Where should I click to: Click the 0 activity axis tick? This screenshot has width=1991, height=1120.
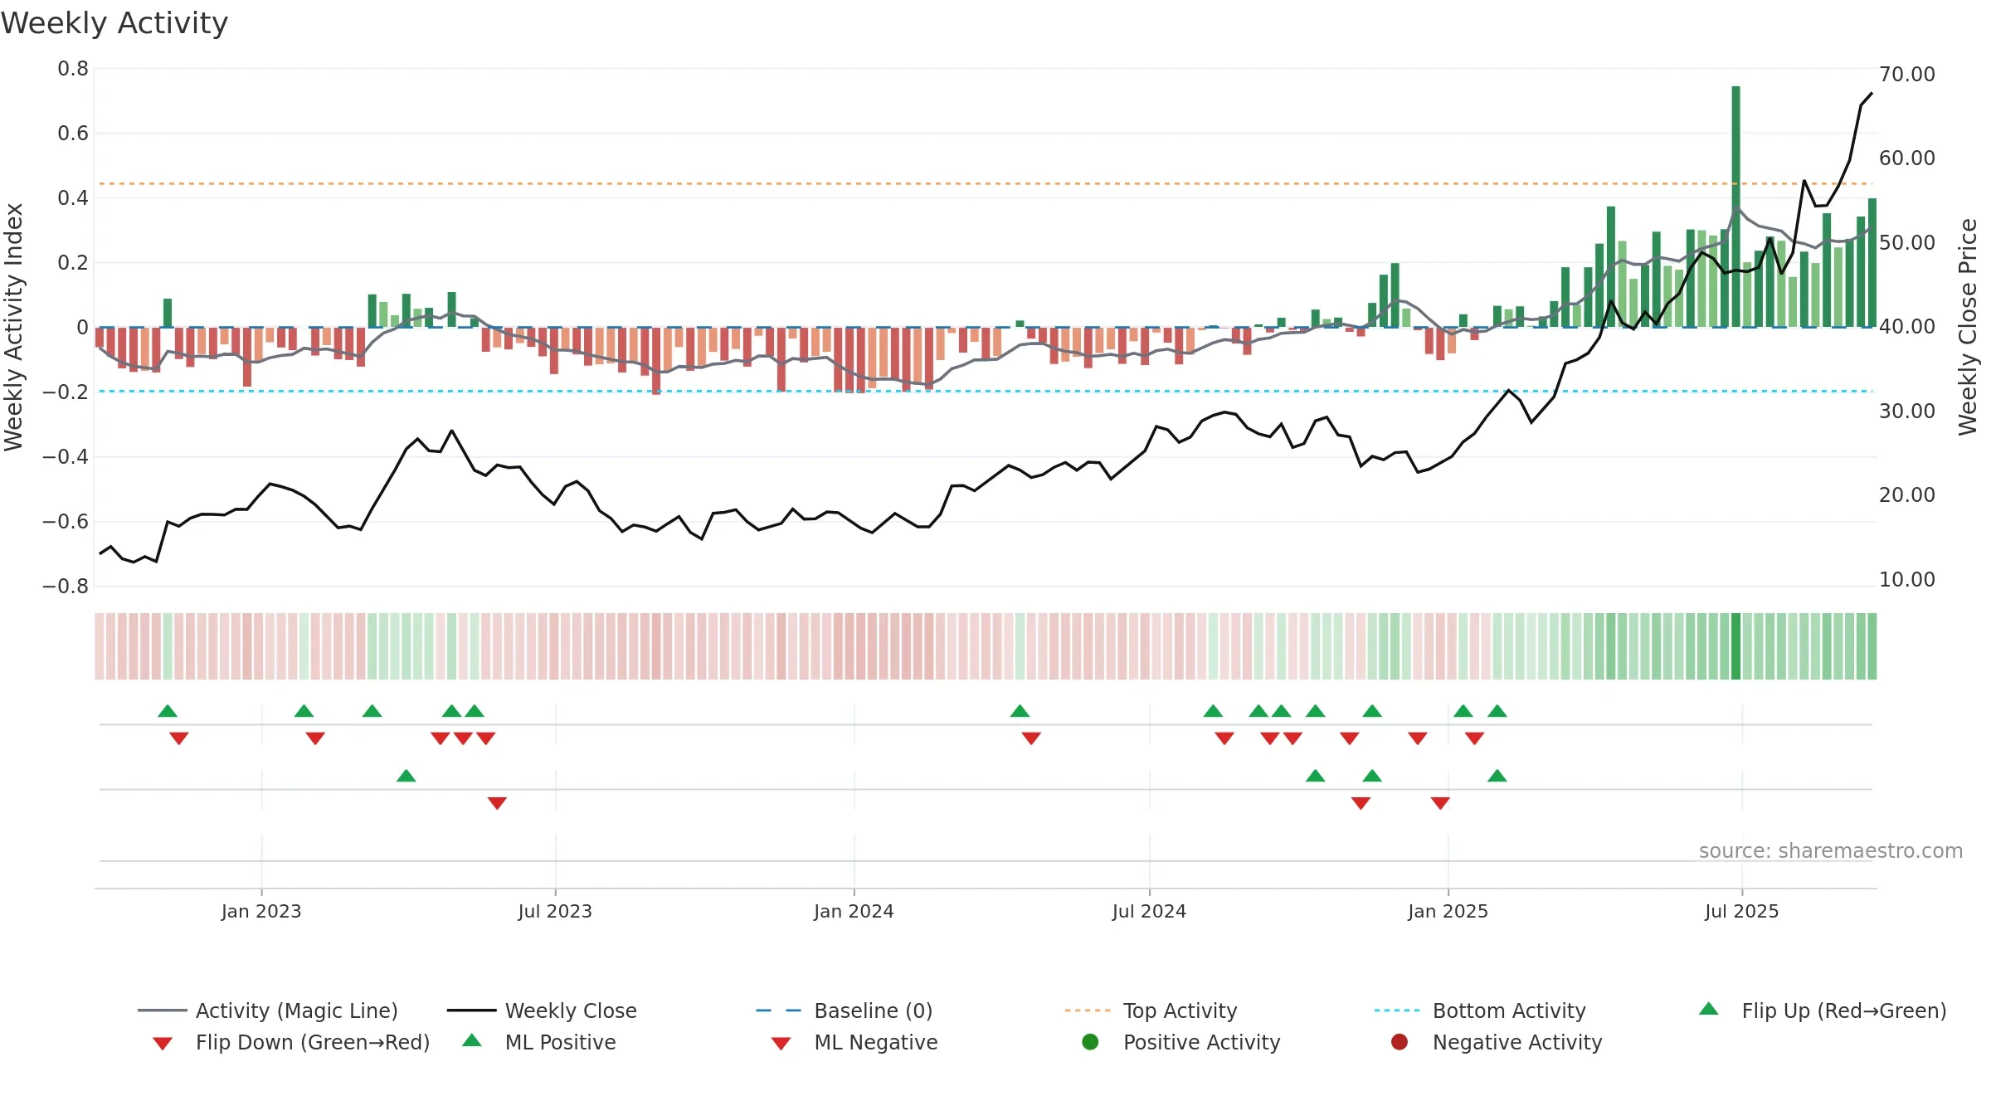(82, 328)
